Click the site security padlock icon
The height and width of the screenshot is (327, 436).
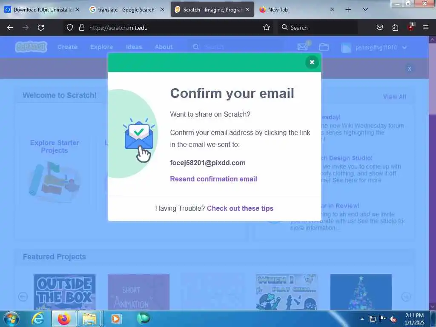(81, 28)
